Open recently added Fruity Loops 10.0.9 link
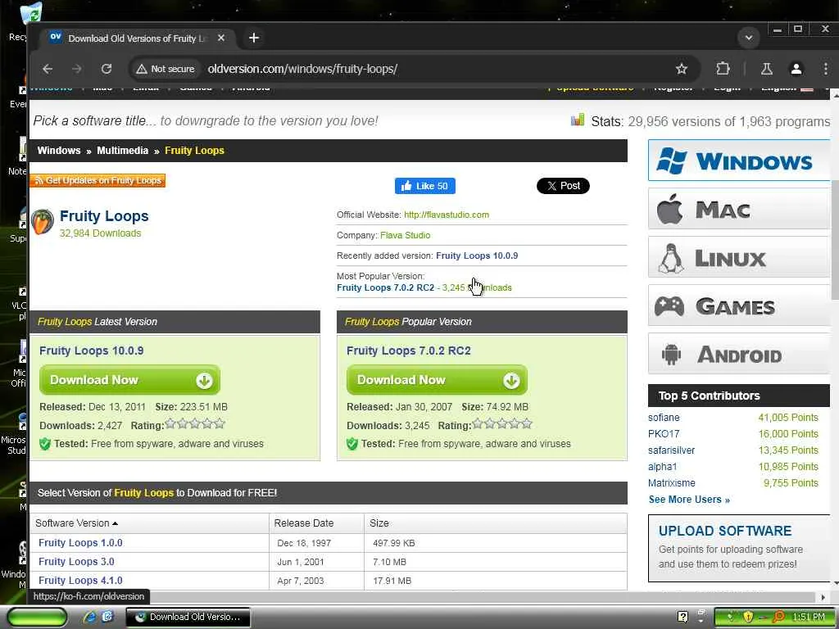This screenshot has width=839, height=629. click(x=477, y=256)
